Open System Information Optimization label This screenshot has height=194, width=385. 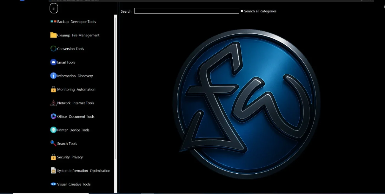84,171
